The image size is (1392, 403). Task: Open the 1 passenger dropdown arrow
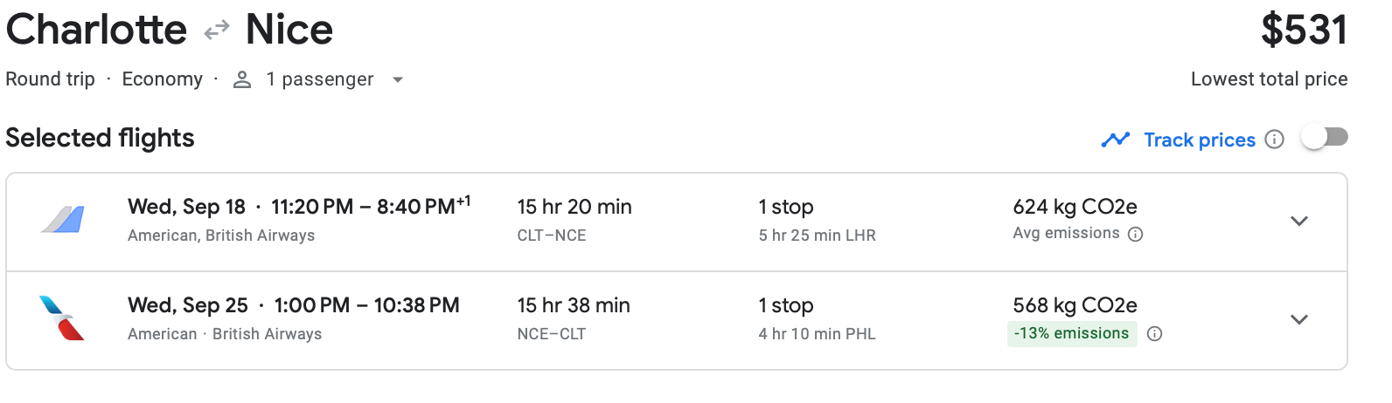(398, 79)
